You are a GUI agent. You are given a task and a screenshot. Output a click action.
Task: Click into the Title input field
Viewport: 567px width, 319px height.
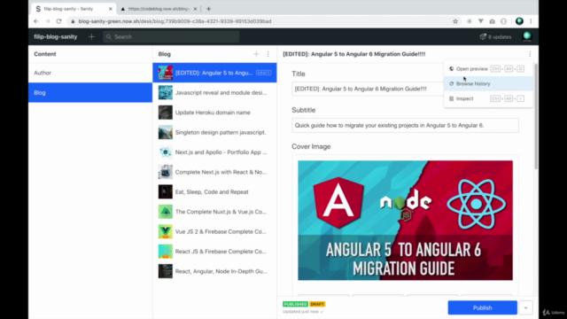368,89
